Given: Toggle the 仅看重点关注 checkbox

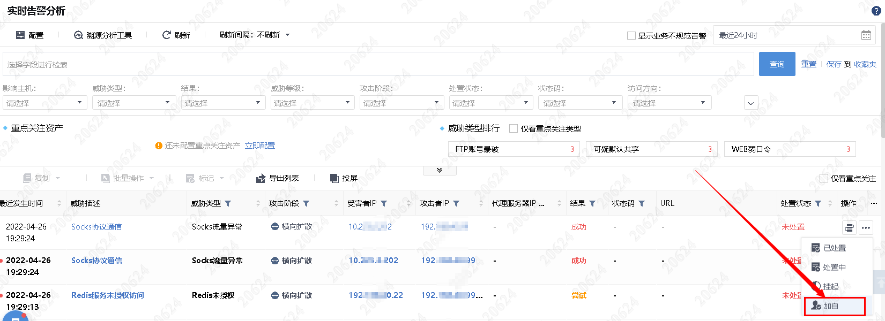Looking at the screenshot, I should 824,178.
